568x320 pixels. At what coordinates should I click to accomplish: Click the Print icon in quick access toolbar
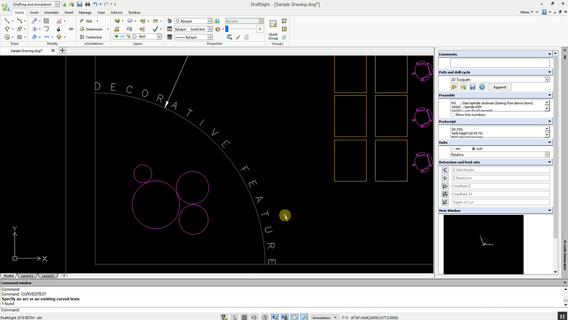point(87,5)
